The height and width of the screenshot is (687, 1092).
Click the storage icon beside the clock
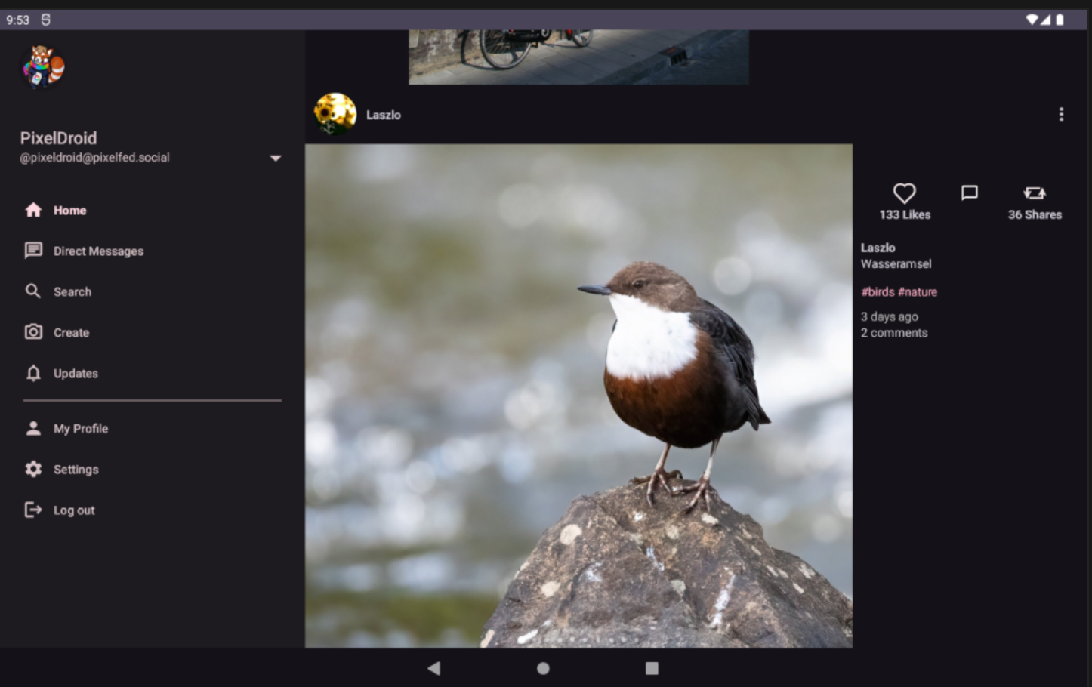(x=45, y=20)
